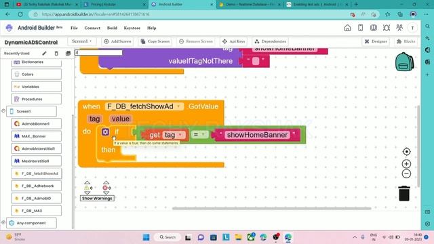
Task: Open Edge sidebar search icon
Action: click(428, 26)
